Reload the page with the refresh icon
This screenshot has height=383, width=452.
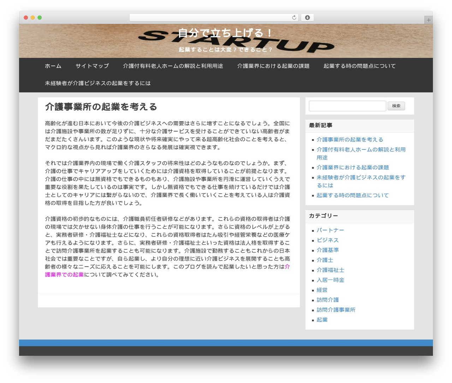click(x=294, y=18)
